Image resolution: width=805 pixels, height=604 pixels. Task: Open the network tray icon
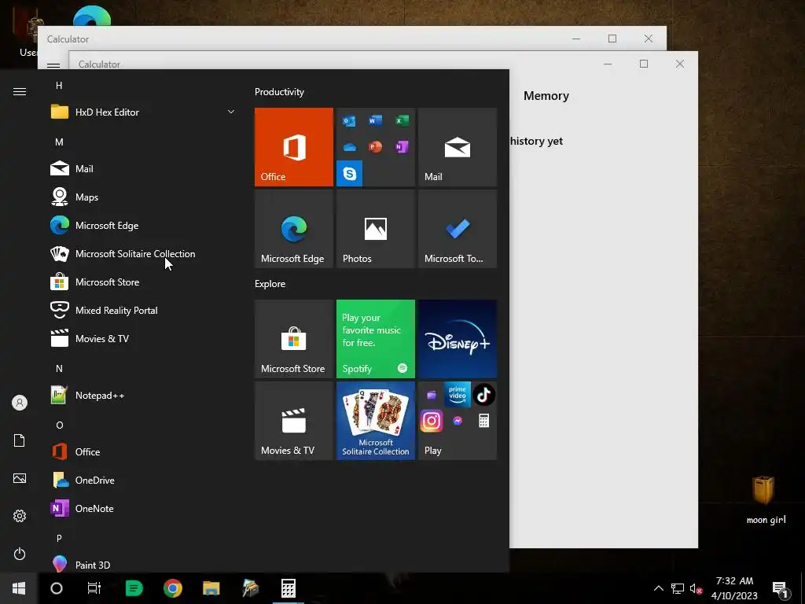coord(678,588)
